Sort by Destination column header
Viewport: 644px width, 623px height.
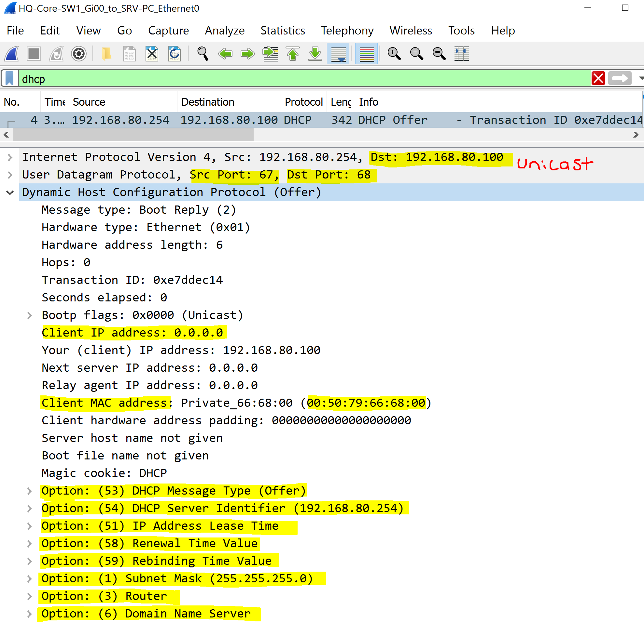pyautogui.click(x=229, y=102)
